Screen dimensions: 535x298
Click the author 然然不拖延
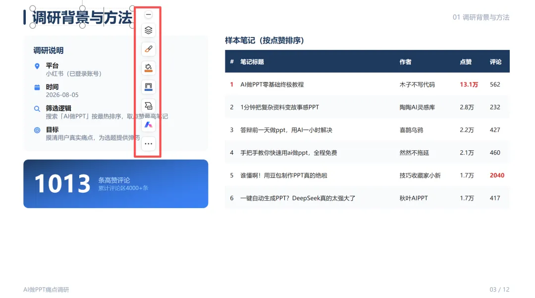[x=414, y=153]
